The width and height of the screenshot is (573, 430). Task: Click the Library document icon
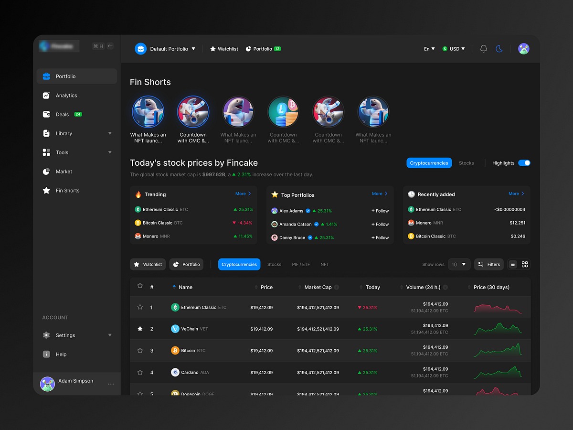(x=46, y=133)
